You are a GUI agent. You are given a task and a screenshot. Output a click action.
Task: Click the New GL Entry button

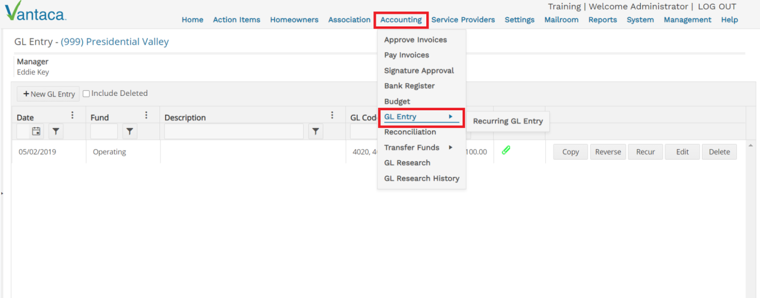coord(48,94)
